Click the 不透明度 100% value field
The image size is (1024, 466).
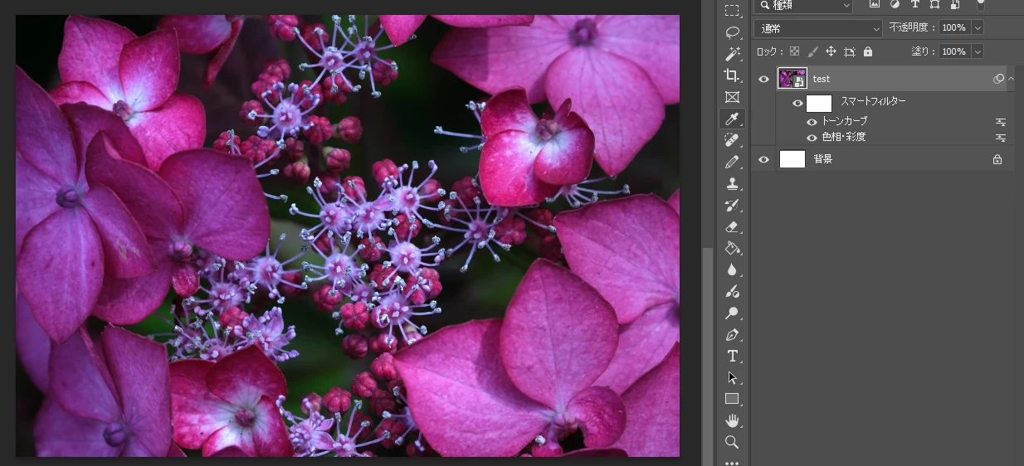[955, 27]
